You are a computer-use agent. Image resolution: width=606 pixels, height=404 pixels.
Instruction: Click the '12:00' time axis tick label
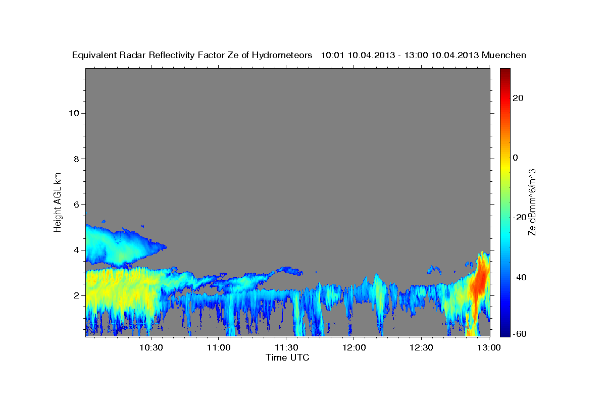[x=353, y=347]
